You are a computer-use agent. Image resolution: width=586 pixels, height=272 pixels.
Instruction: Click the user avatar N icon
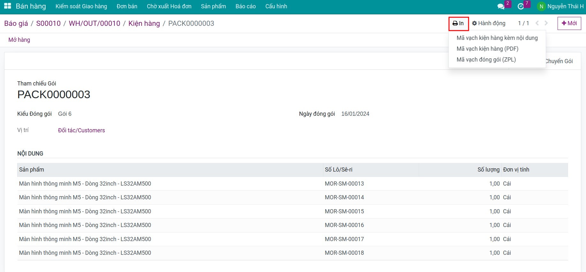click(x=541, y=6)
